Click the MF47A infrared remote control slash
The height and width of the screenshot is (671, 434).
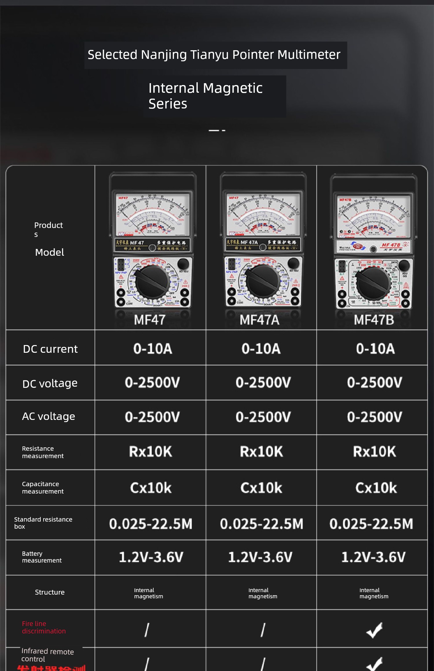(263, 664)
